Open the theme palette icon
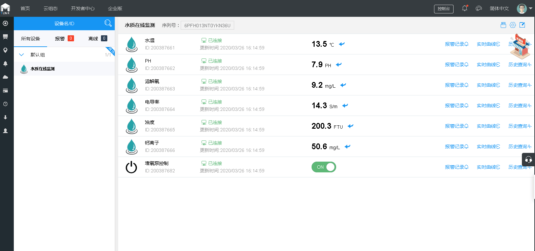The width and height of the screenshot is (535, 251). pyautogui.click(x=479, y=8)
